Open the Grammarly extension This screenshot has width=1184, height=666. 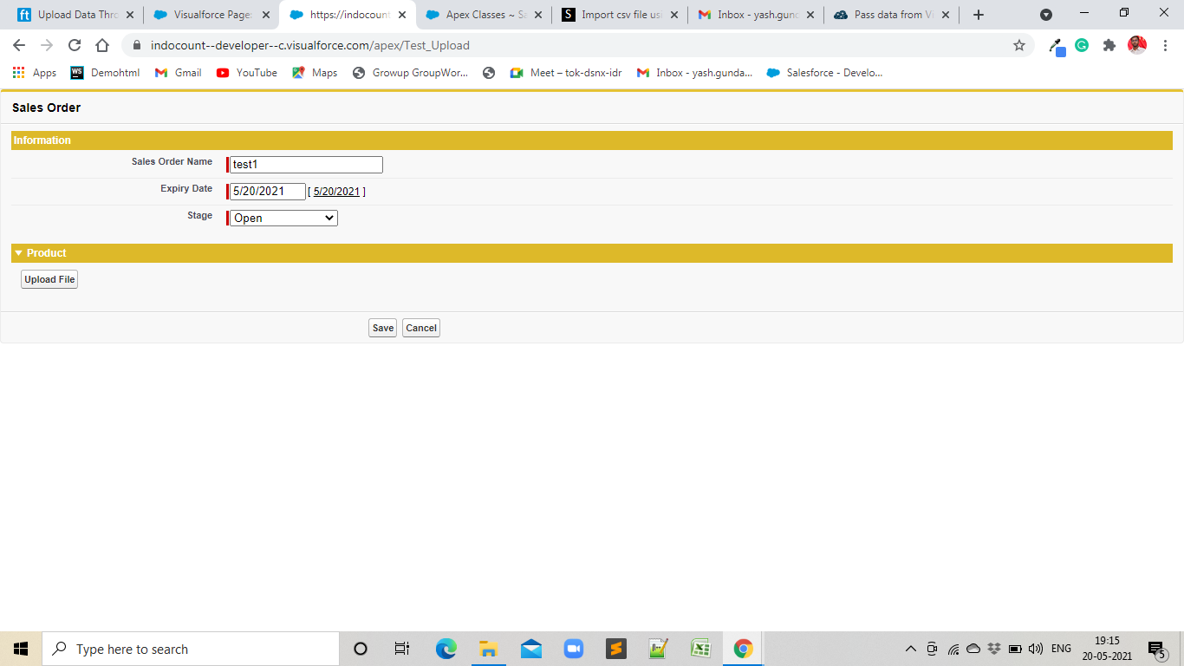(1082, 45)
